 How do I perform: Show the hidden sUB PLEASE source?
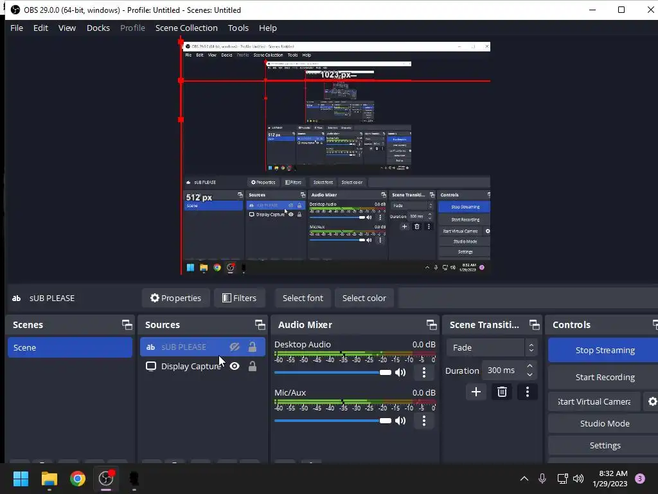235,347
